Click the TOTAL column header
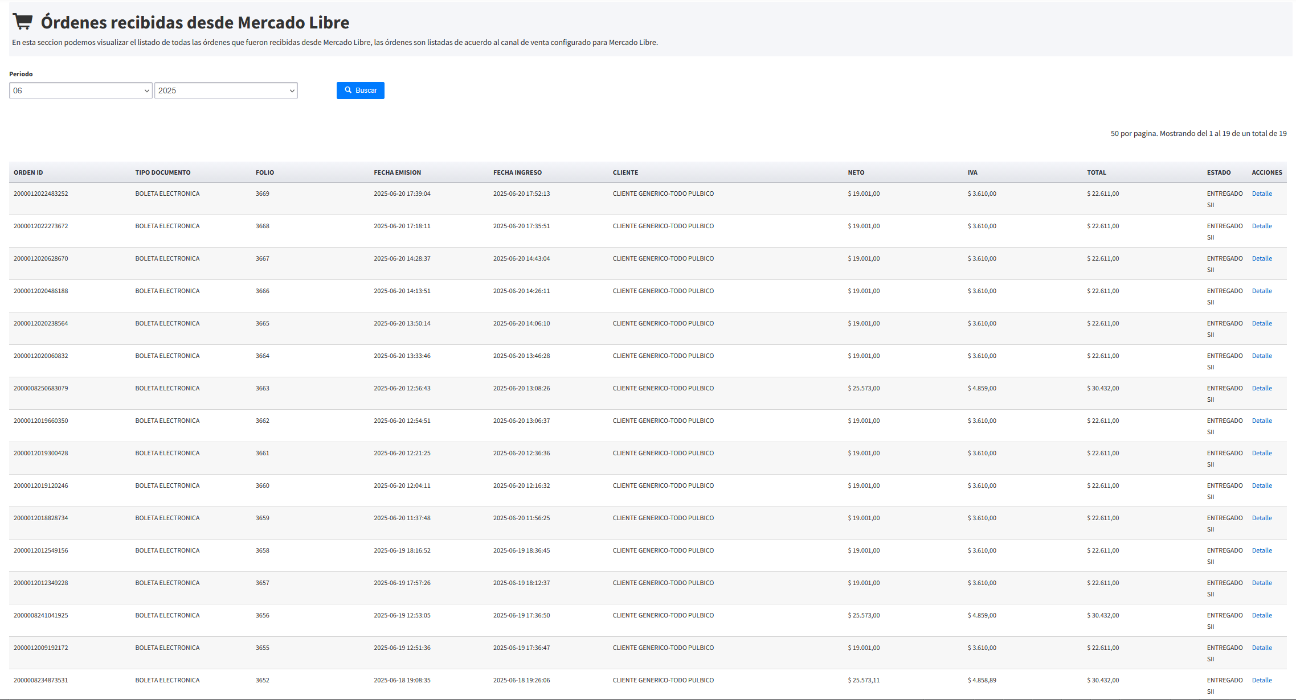 [1096, 172]
